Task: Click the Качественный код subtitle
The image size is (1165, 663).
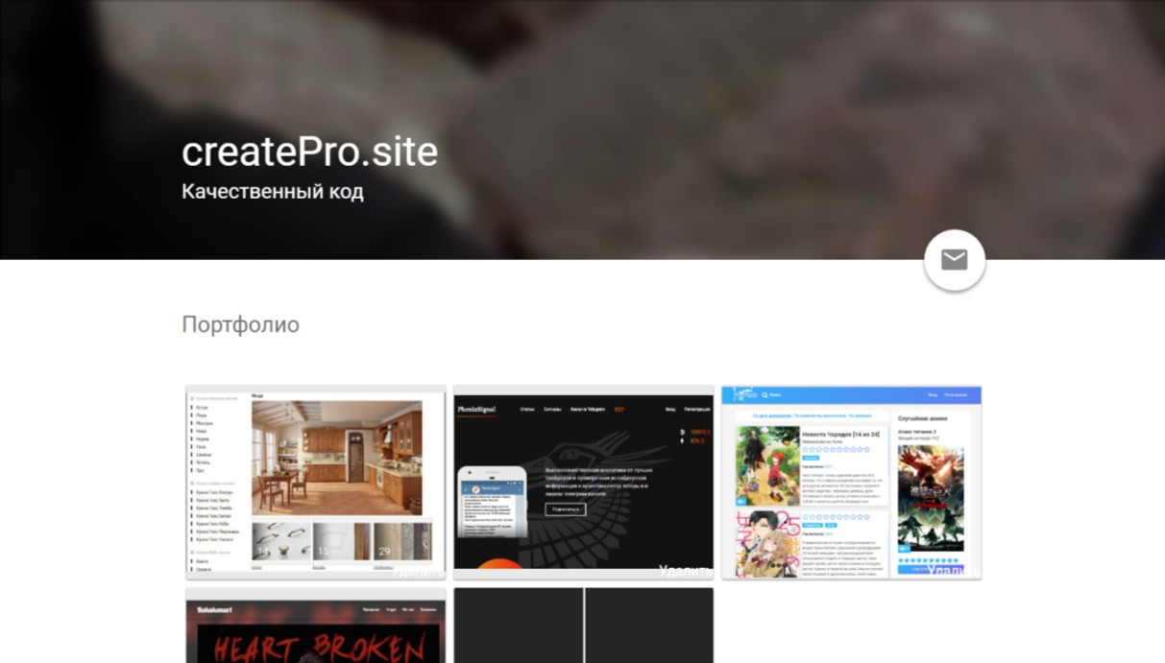Action: click(x=272, y=192)
